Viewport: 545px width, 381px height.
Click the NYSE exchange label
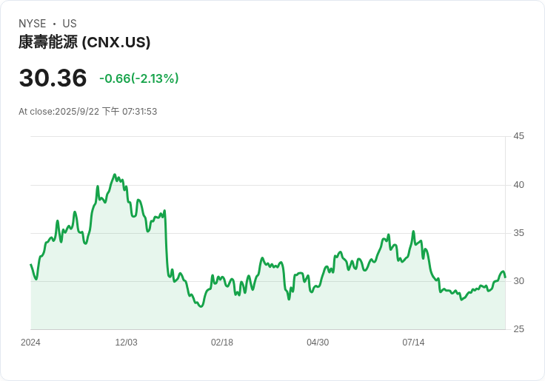point(33,24)
